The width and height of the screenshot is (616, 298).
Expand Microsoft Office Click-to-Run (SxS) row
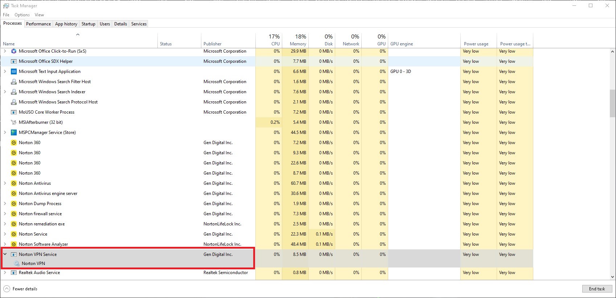click(x=5, y=51)
